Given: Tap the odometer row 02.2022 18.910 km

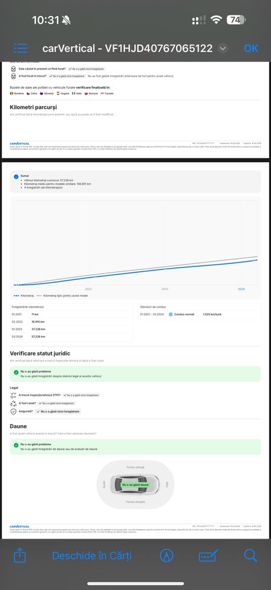Looking at the screenshot, I should [x=71, y=322].
